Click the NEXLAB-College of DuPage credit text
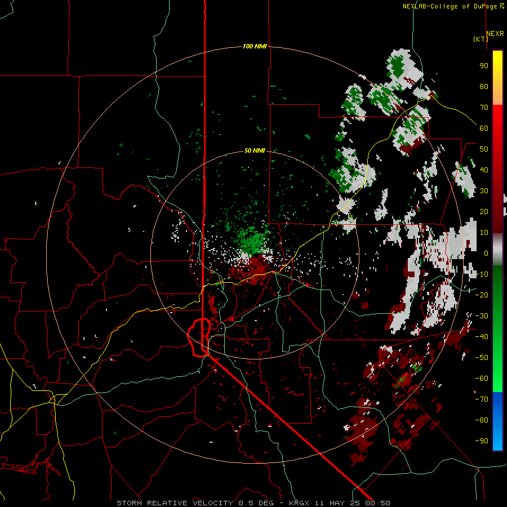The height and width of the screenshot is (507, 507). tap(450, 6)
